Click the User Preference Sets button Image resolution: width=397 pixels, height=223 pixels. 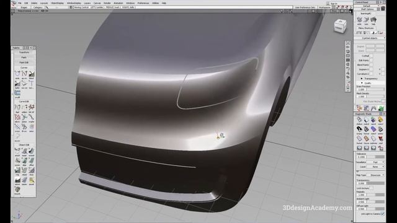pos(305,7)
